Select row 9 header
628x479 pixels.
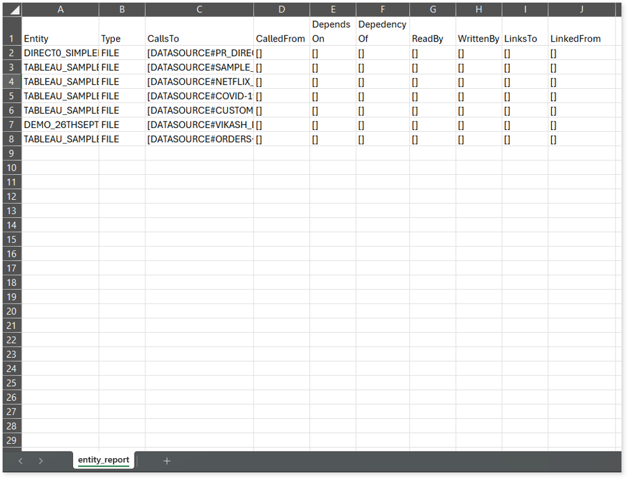(x=12, y=153)
